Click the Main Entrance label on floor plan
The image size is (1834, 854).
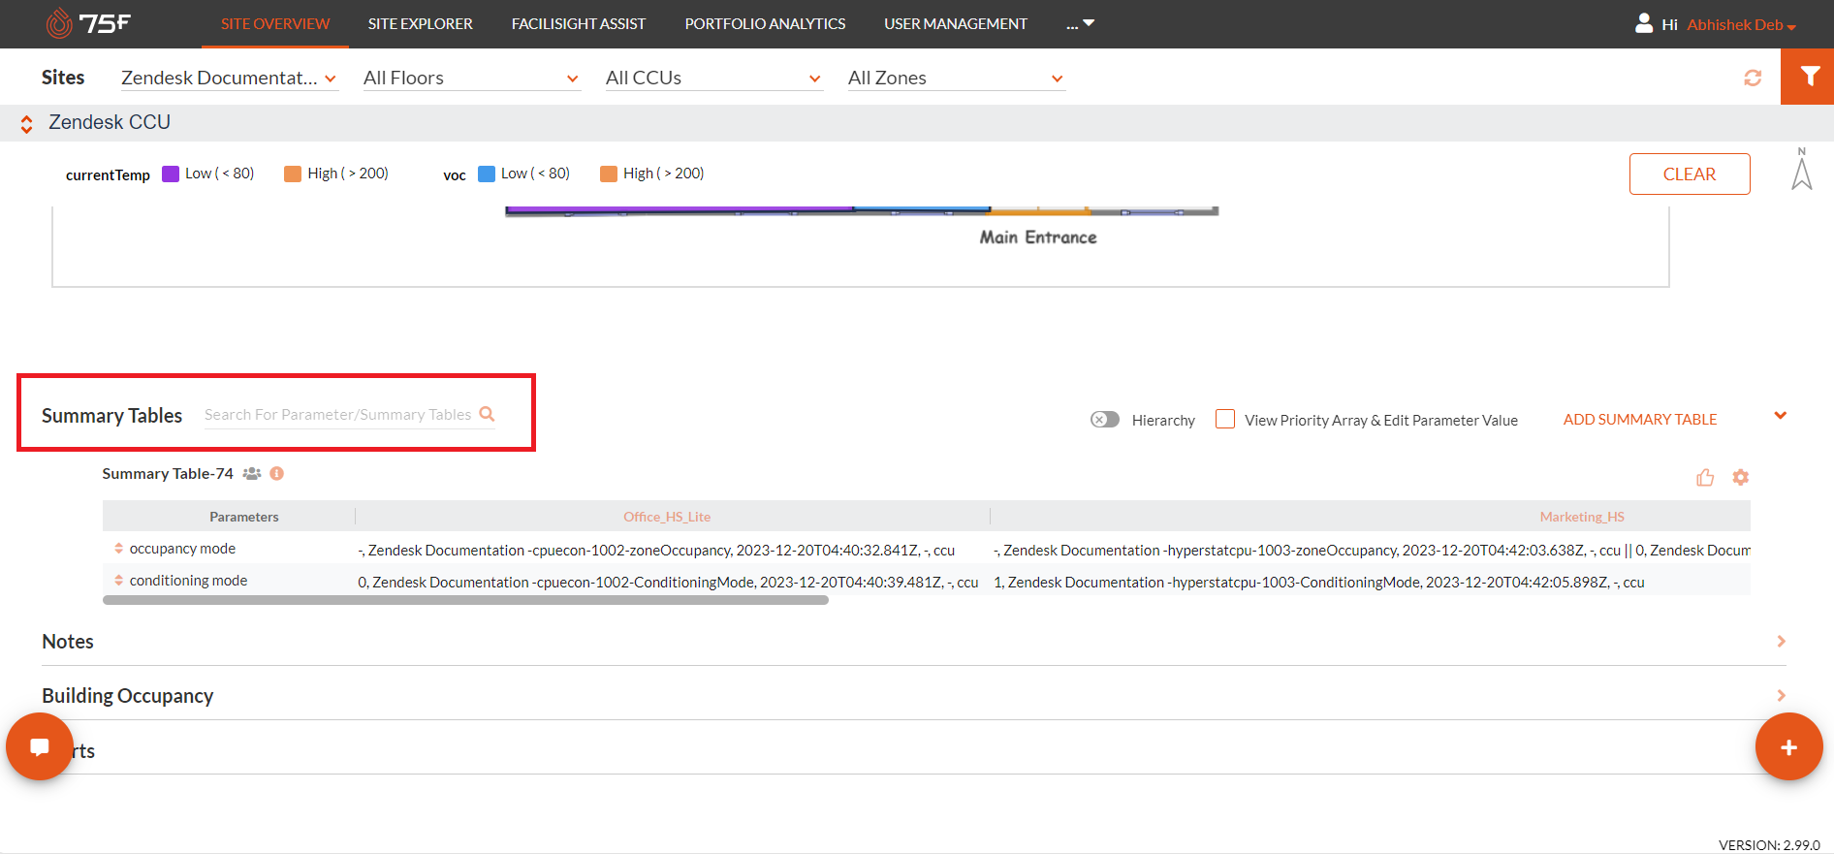[x=1038, y=237]
